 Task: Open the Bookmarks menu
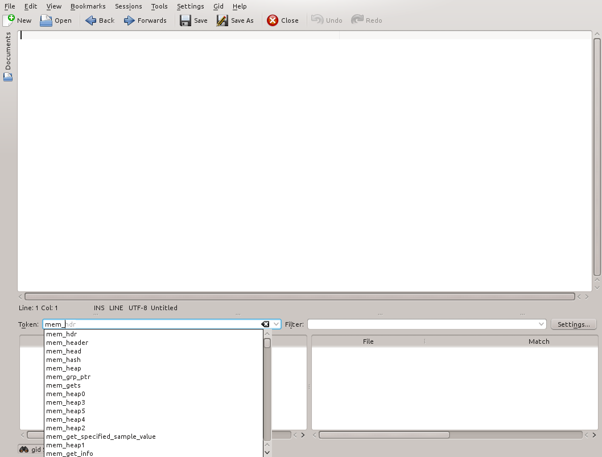pos(88,6)
